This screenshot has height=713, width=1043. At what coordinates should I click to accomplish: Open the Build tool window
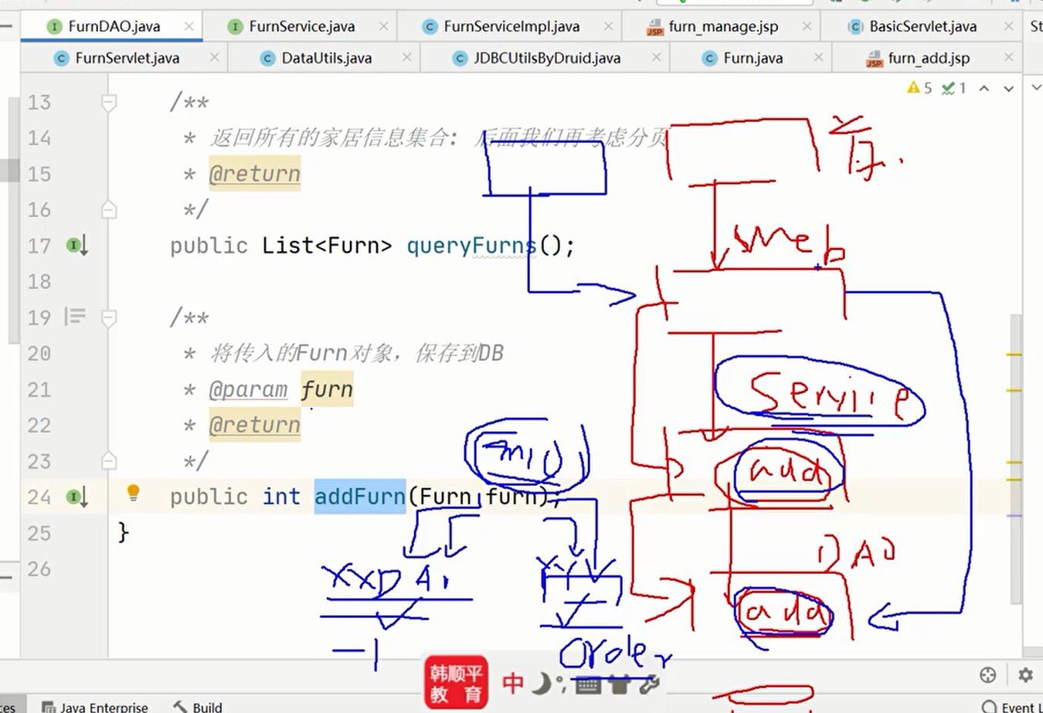point(198,706)
